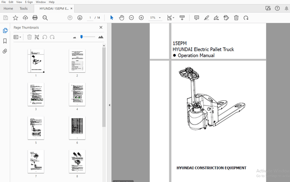Select page 4 thumbnail
This screenshot has height=182, width=290.
[77, 95]
